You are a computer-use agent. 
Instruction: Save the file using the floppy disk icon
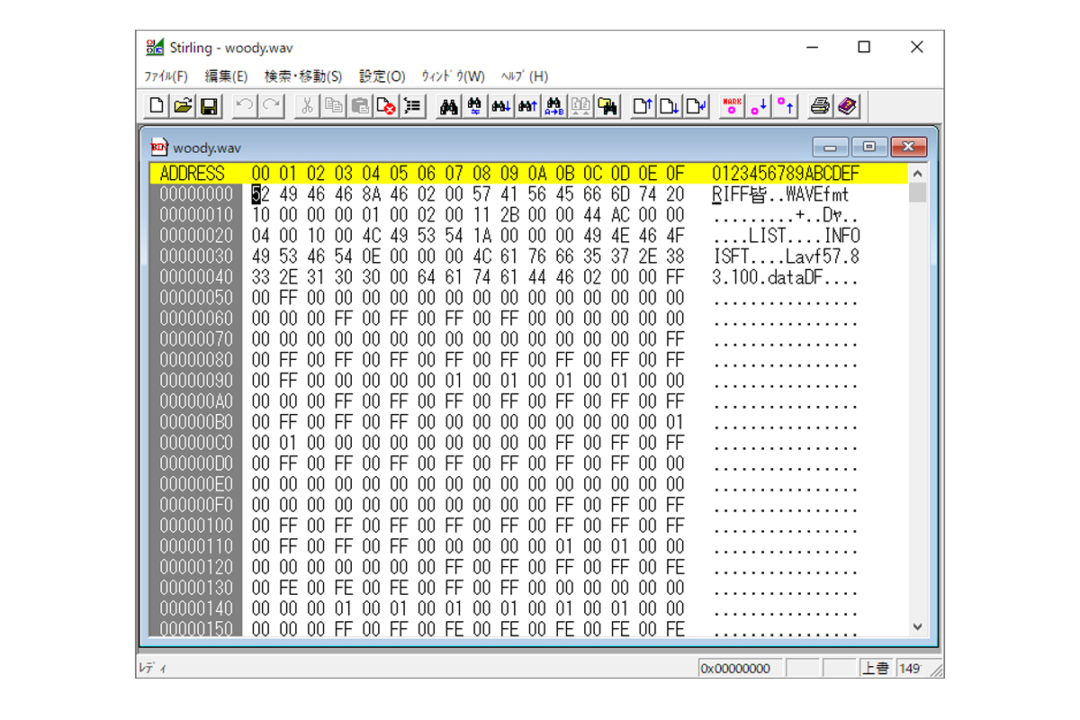coord(209,106)
